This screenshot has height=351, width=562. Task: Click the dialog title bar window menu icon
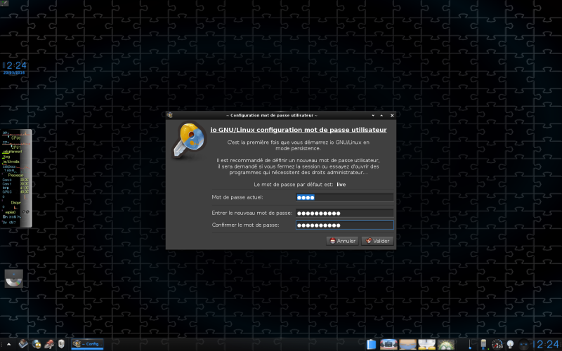point(170,115)
